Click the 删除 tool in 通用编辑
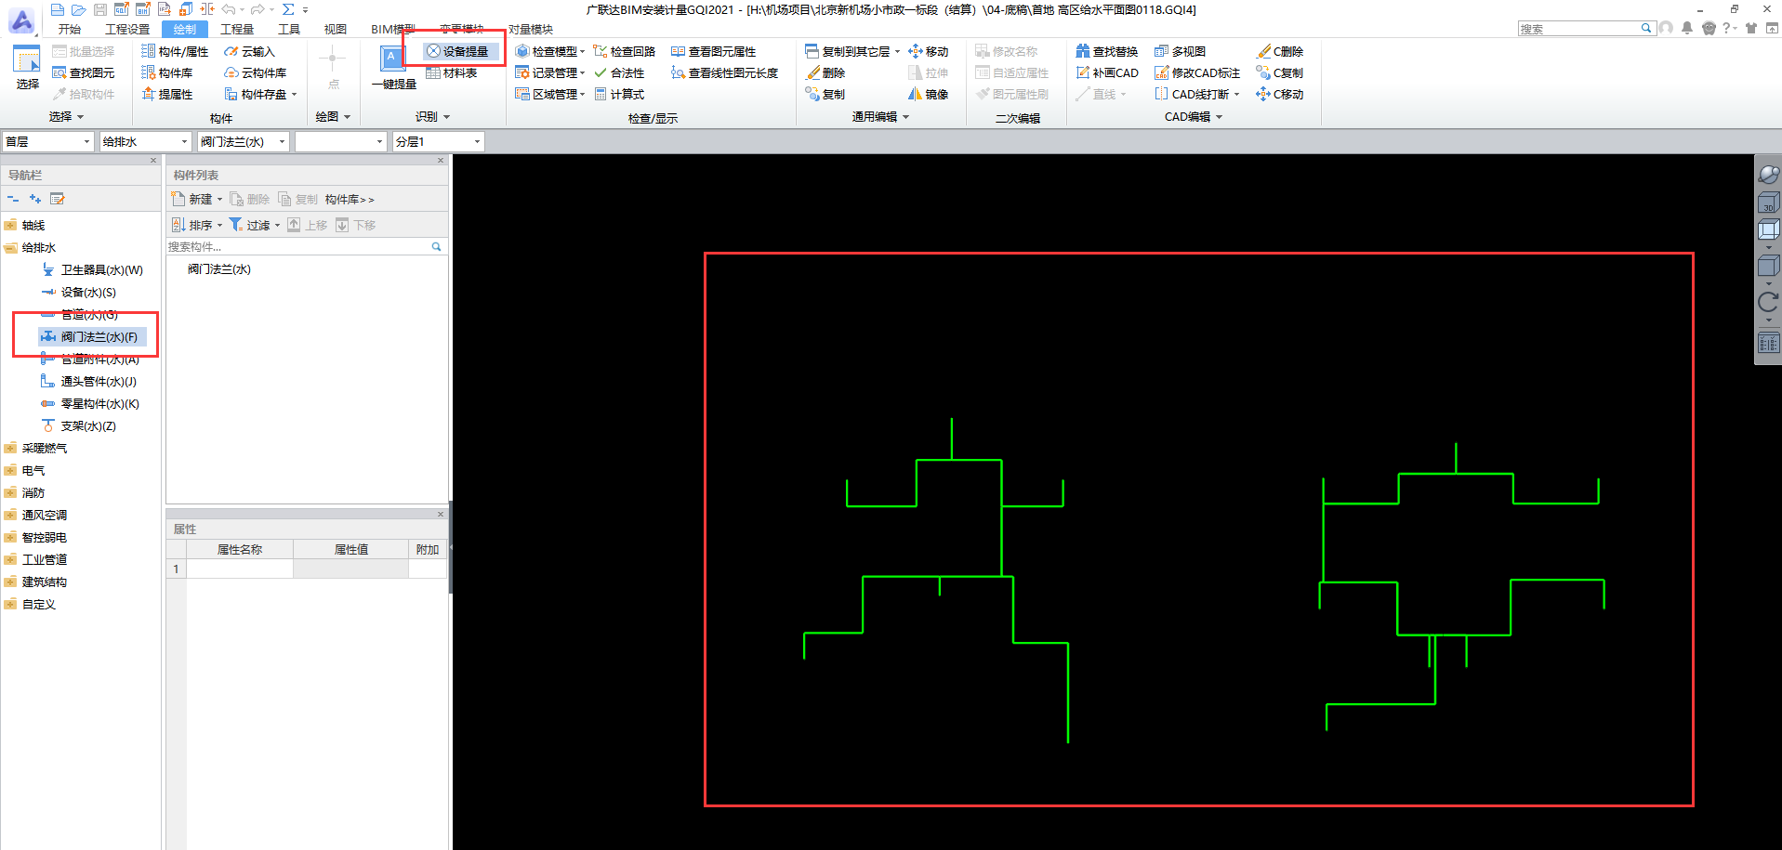The image size is (1782, 850). pos(825,72)
